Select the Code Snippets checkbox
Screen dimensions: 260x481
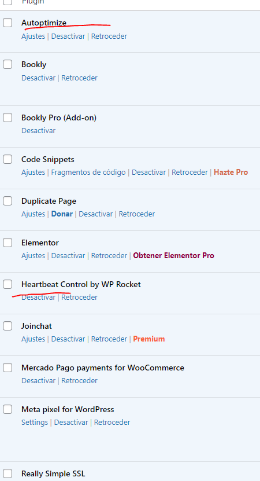point(8,159)
